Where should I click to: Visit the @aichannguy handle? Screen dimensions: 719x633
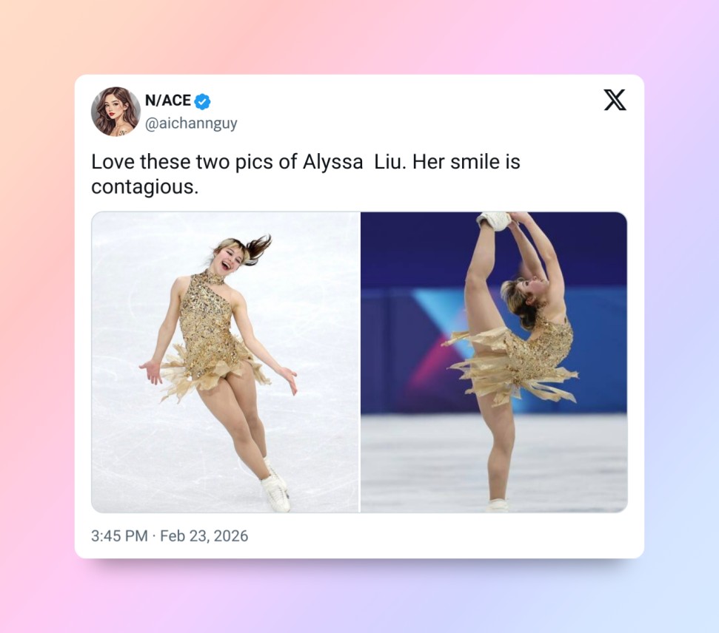click(x=191, y=123)
